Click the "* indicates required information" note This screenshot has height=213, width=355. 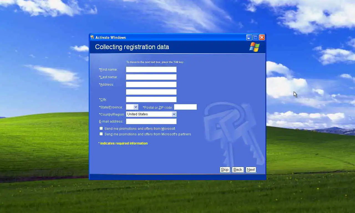(x=123, y=143)
